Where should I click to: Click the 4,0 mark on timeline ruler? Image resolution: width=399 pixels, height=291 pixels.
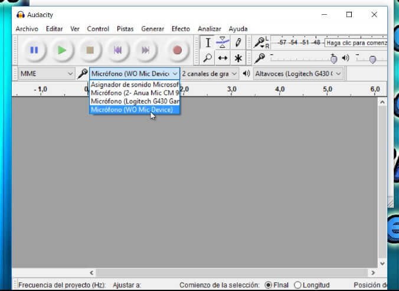(x=279, y=89)
